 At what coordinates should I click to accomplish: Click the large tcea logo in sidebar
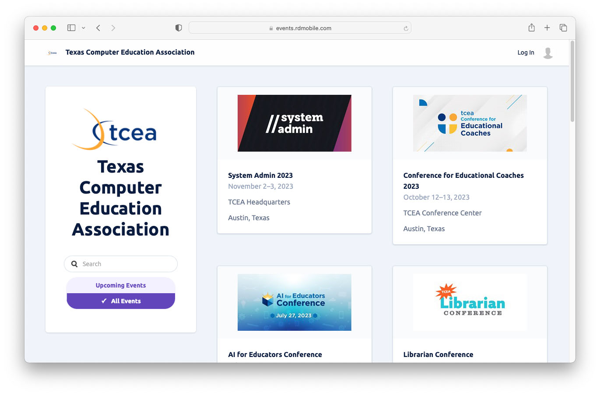[x=114, y=129]
